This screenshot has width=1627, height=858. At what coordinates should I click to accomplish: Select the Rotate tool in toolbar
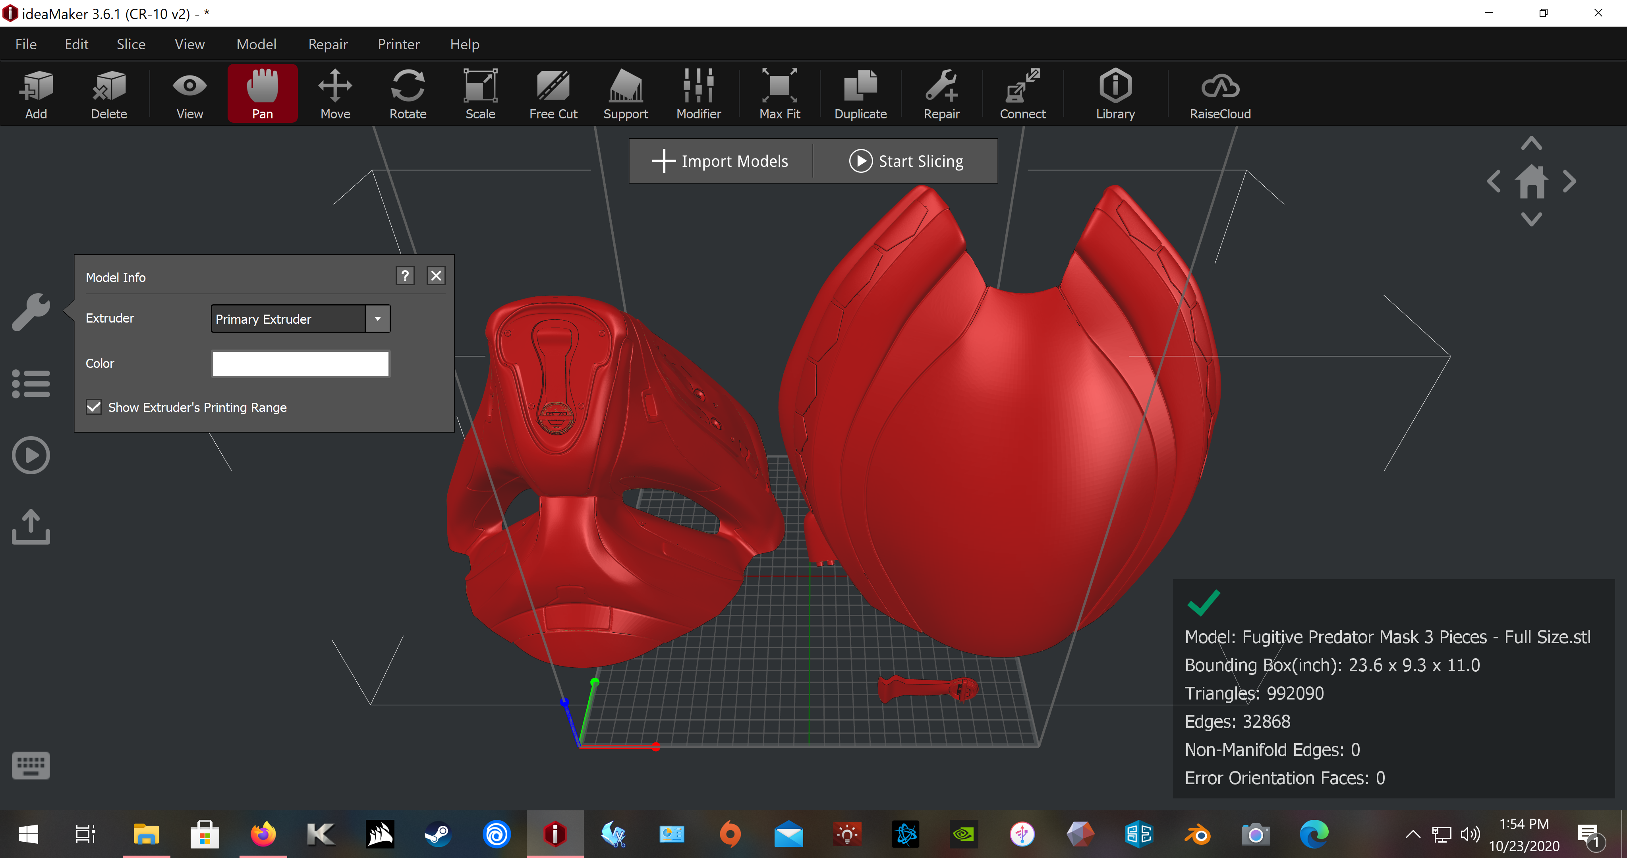pyautogui.click(x=408, y=93)
